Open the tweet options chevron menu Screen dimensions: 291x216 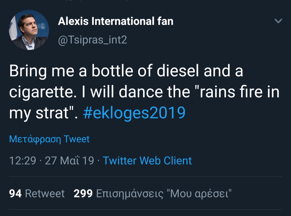tap(278, 21)
